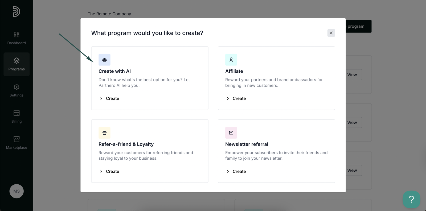Image resolution: width=426 pixels, height=211 pixels.
Task: Click Create under Affiliate program
Action: coord(239,98)
